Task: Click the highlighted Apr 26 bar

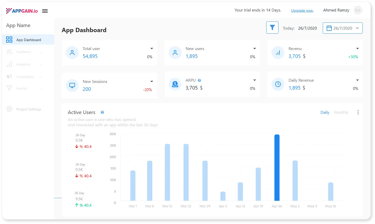Action: [x=277, y=167]
